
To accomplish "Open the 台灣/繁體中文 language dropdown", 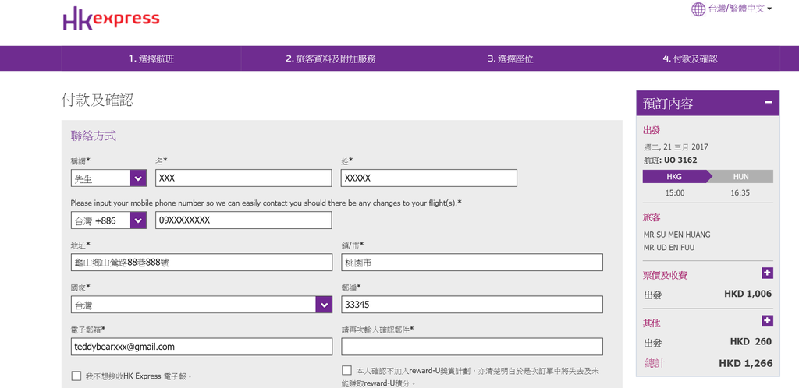I will [x=740, y=9].
